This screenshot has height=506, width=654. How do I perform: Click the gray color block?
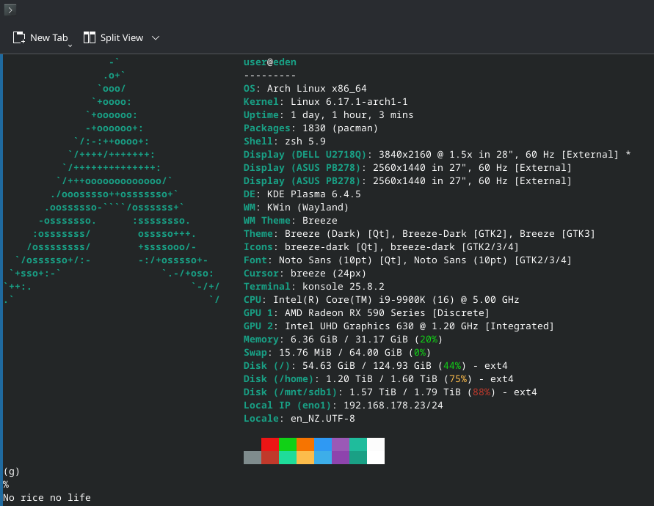point(252,458)
